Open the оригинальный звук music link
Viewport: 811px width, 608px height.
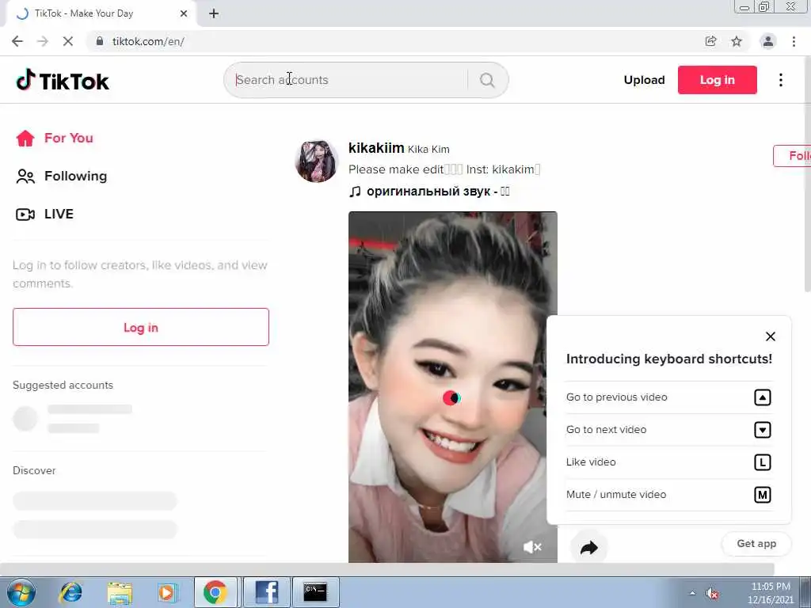437,192
